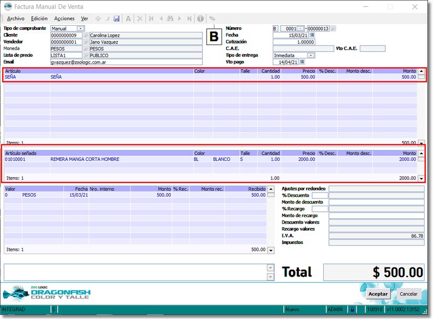Screen dimensions: 433x320
Task: Click the binoculars search icon in toolbar
Action: pos(170,18)
